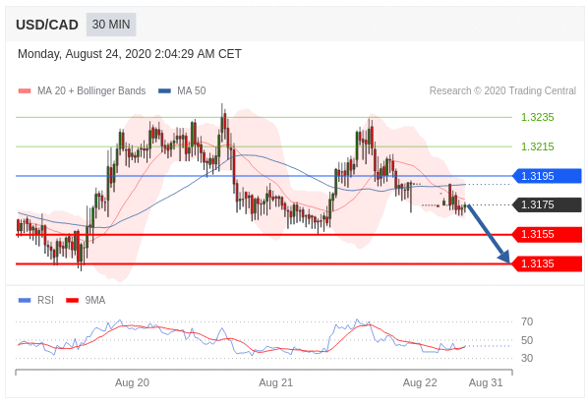Viewport: 588px width, 406px height.
Task: Click the Aug 31 date marker
Action: pyautogui.click(x=486, y=382)
